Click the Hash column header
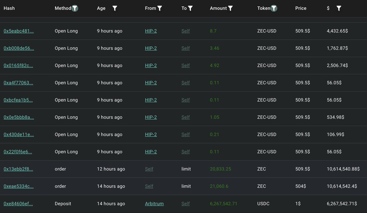This screenshot has height=213, width=367. pyautogui.click(x=9, y=8)
